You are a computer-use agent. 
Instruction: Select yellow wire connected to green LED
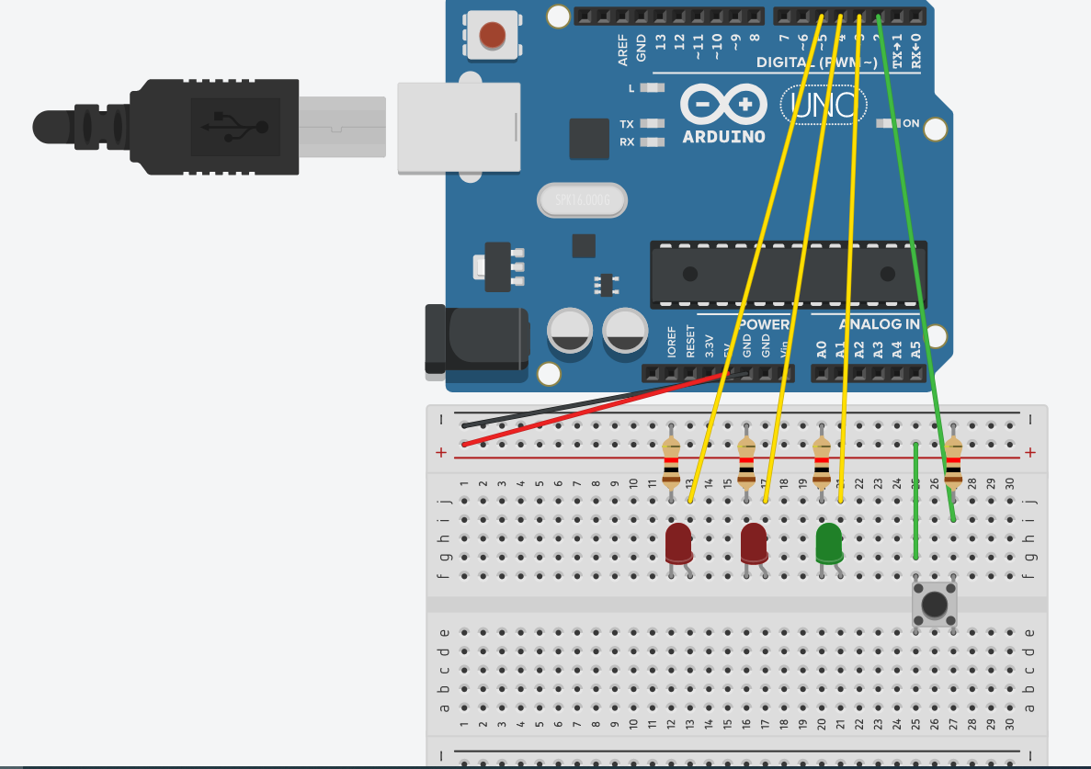(850, 276)
